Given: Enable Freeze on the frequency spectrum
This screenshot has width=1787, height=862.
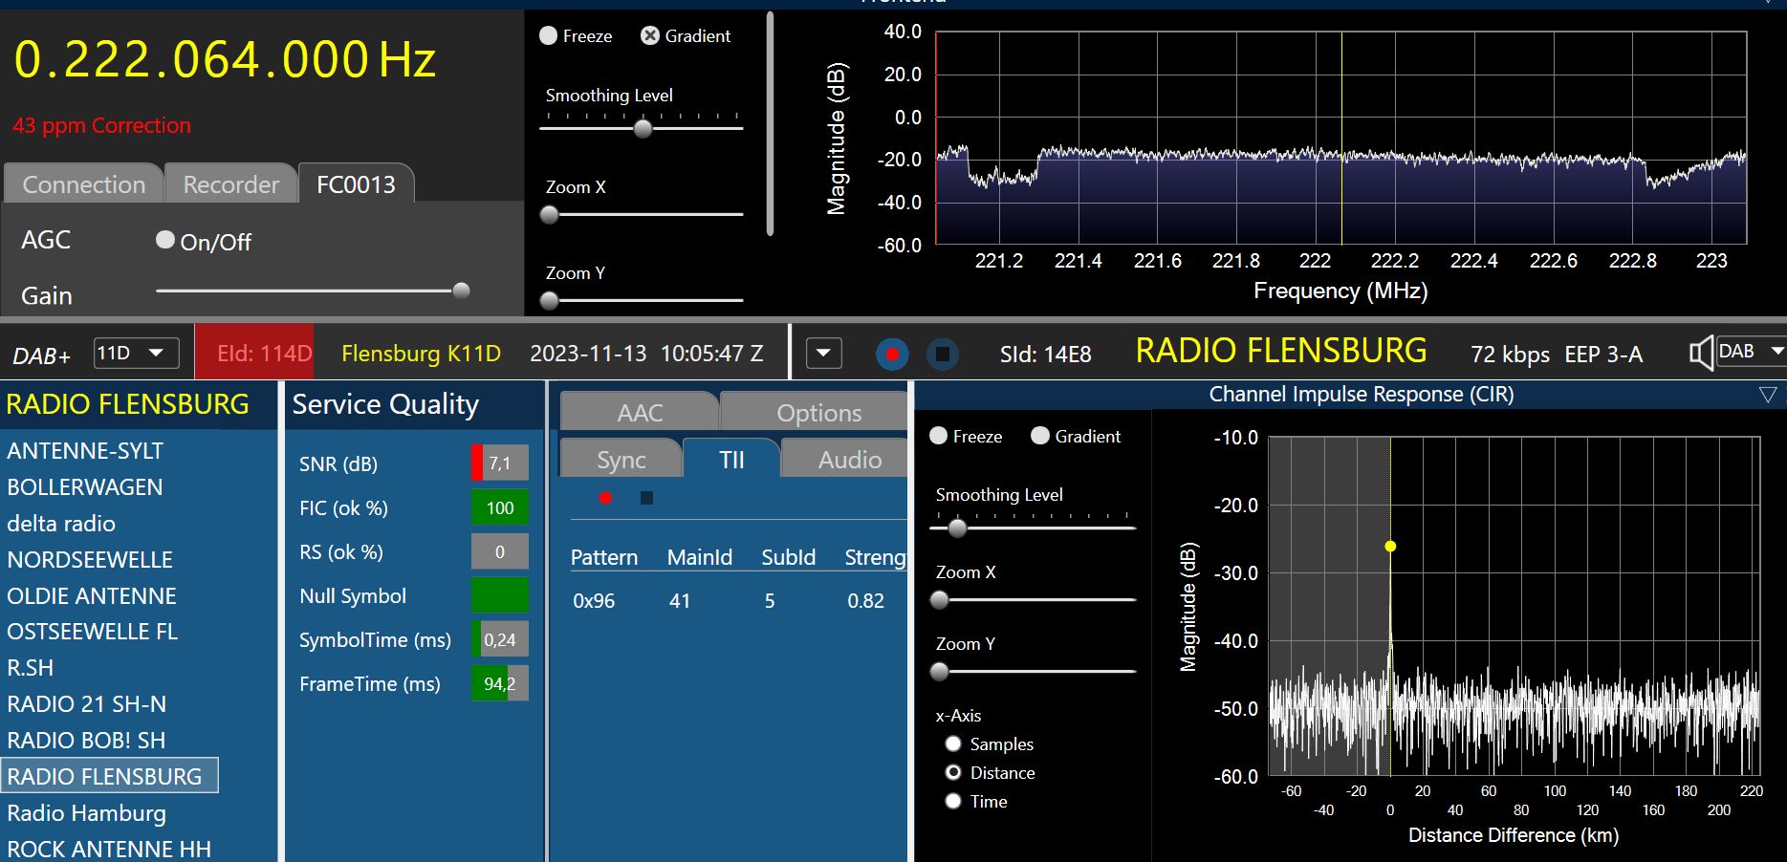Looking at the screenshot, I should 549,36.
